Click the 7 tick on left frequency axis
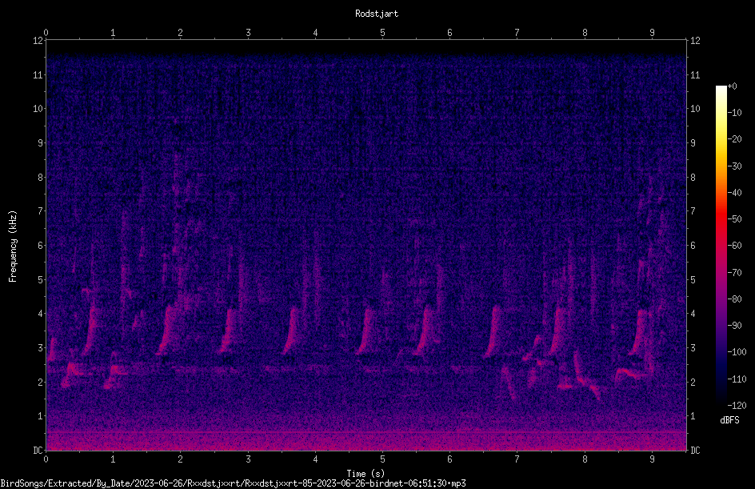The height and width of the screenshot is (489, 755). click(x=41, y=211)
